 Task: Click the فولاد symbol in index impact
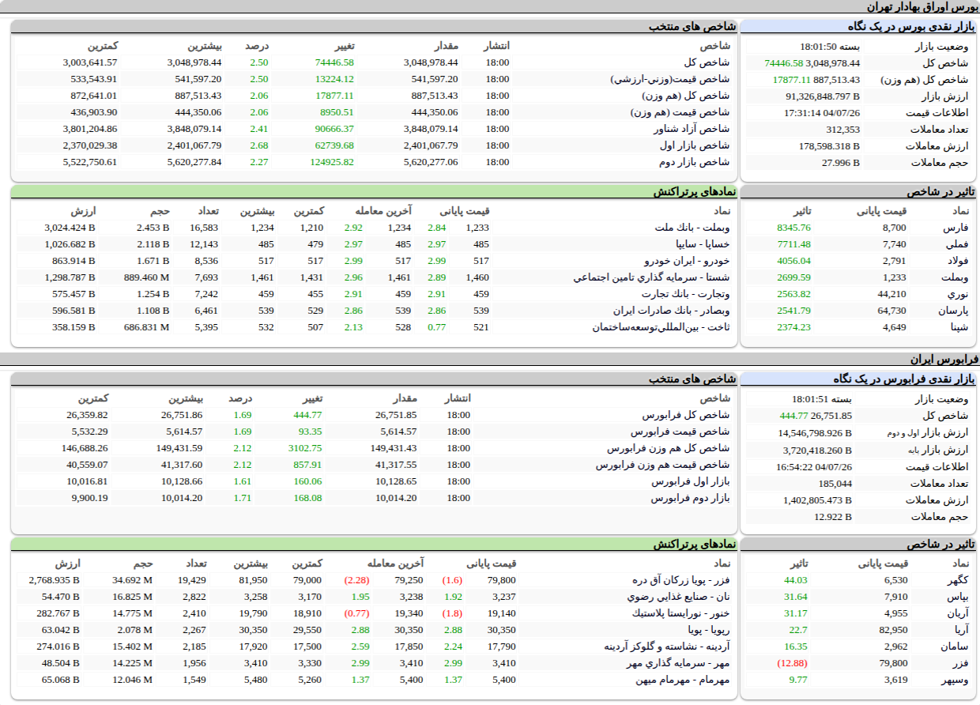pyautogui.click(x=956, y=261)
